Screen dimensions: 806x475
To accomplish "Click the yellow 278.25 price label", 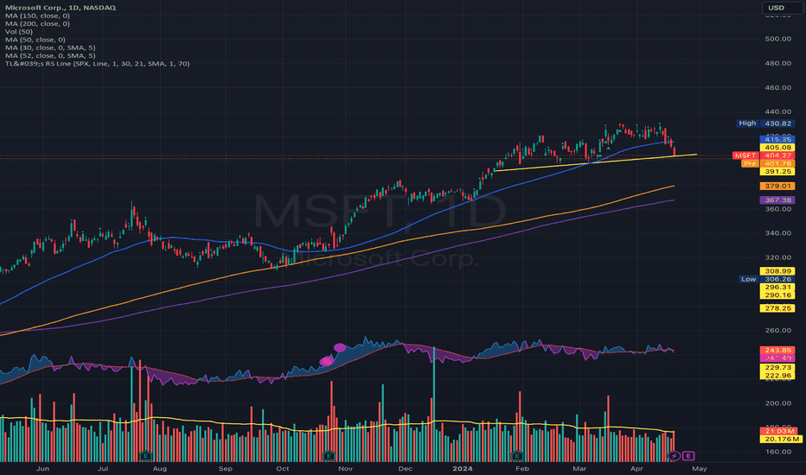I will tap(777, 308).
